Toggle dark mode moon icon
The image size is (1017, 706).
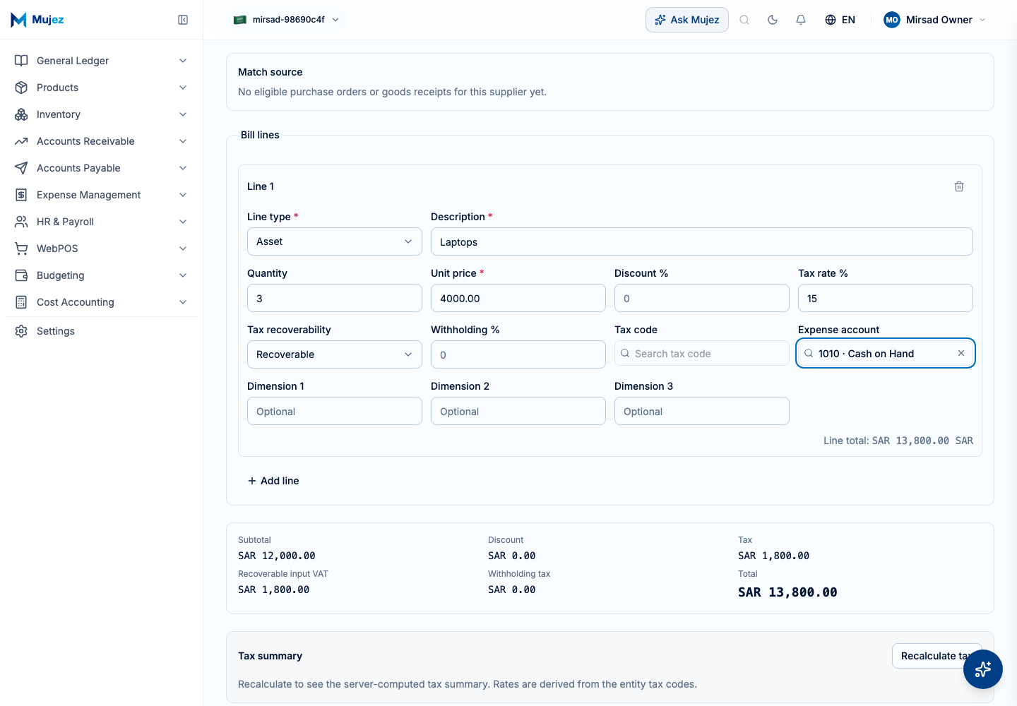tap(773, 20)
